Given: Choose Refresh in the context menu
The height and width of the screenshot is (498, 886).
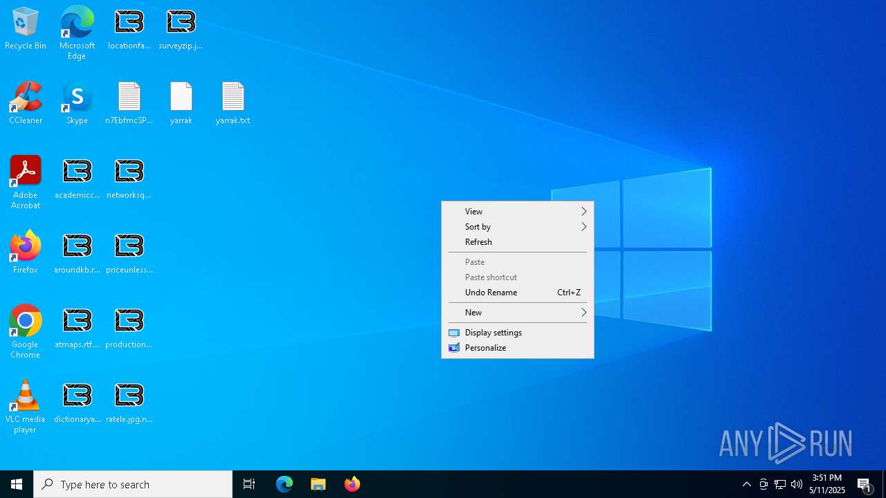Looking at the screenshot, I should point(518,242).
